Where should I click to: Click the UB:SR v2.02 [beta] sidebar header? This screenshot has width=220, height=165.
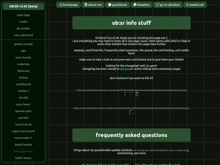(x=23, y=6)
